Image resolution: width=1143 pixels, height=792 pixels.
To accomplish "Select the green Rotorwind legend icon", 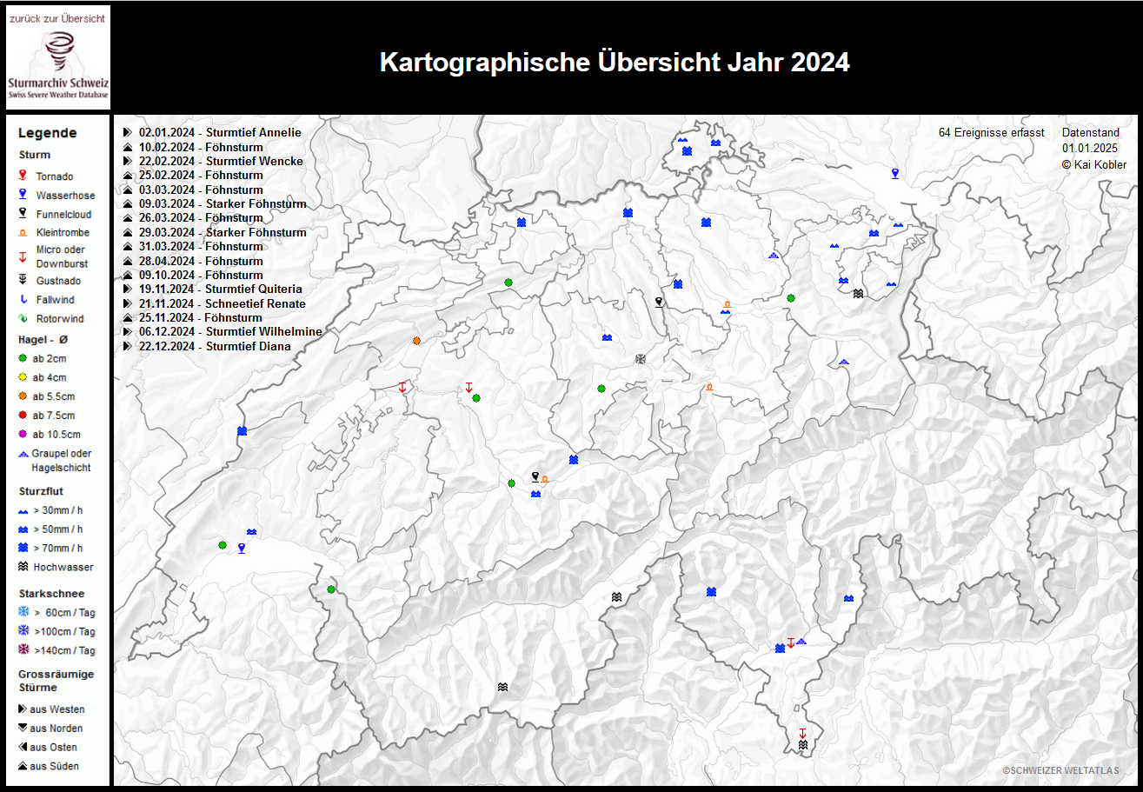I will pos(23,319).
